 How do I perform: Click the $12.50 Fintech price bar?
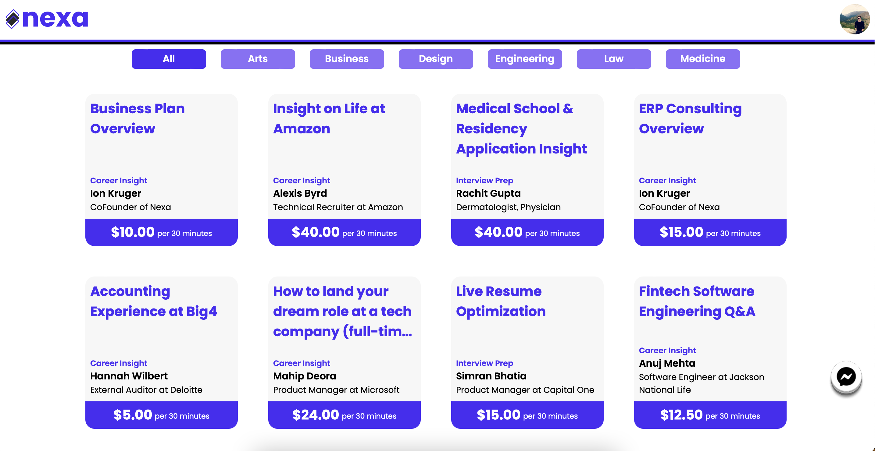(x=710, y=415)
